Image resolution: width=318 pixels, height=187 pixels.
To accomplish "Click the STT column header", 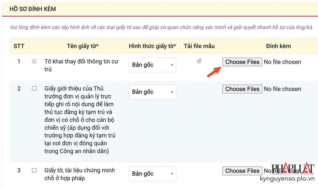I will pos(19,46).
